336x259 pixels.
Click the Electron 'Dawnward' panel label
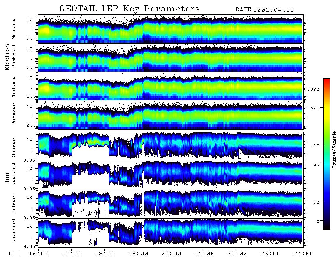[x=14, y=113]
